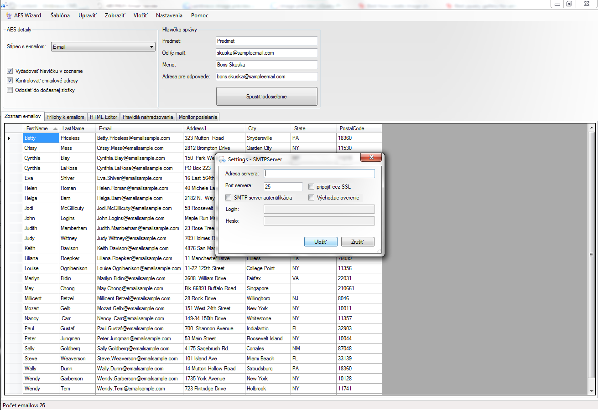Check SMTP server autentifikácia option

pyautogui.click(x=229, y=198)
